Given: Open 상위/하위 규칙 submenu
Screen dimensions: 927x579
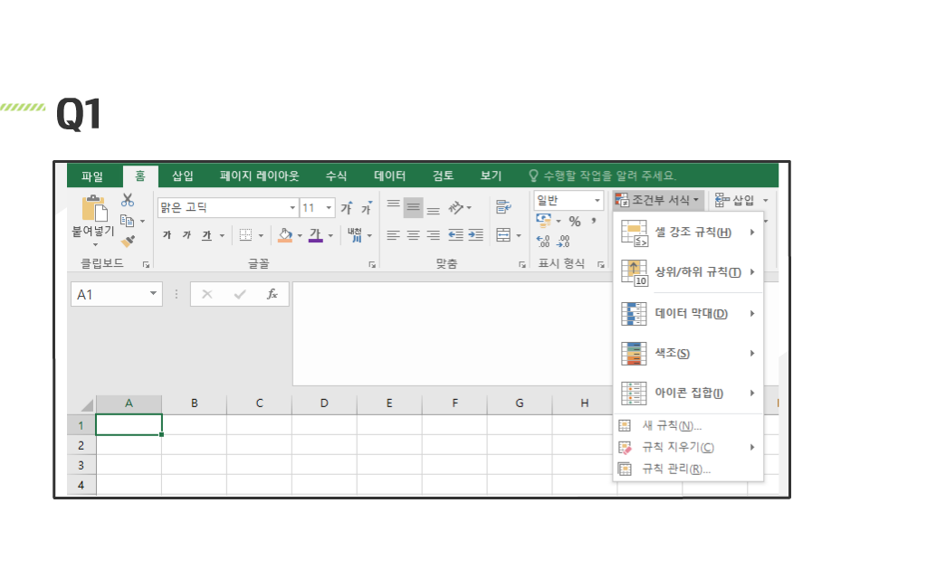Looking at the screenshot, I should pyautogui.click(x=688, y=272).
